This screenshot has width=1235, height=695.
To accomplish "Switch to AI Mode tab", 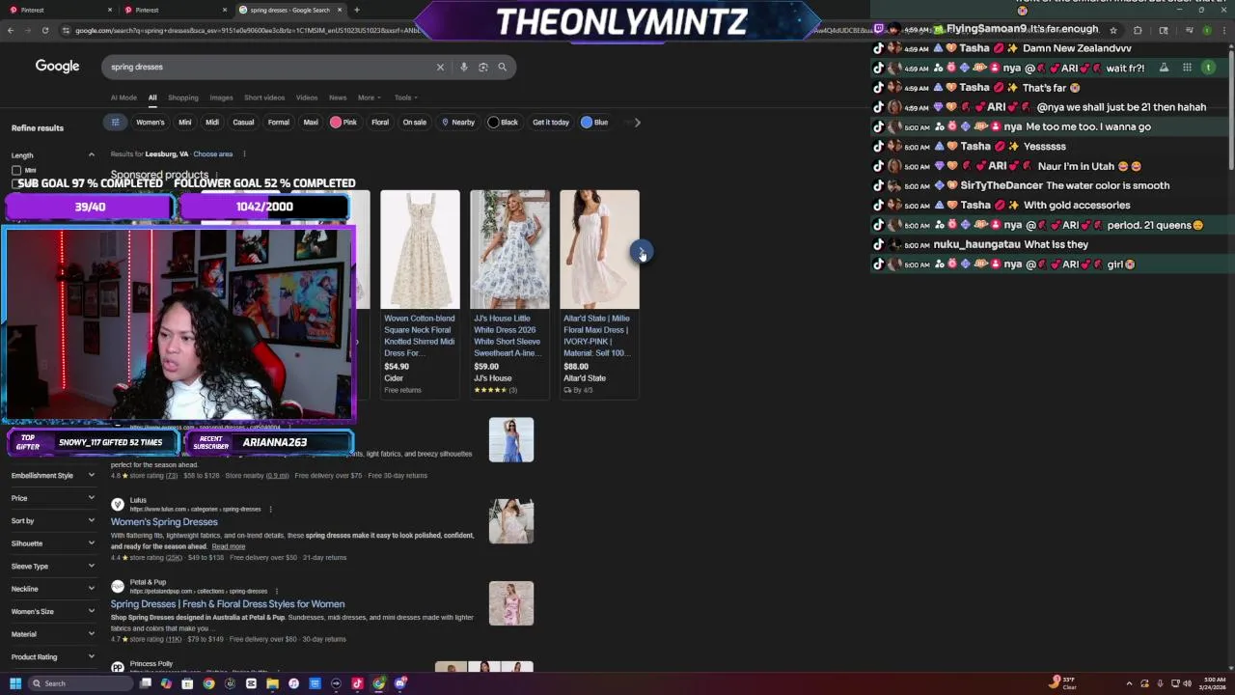I will 123,97.
